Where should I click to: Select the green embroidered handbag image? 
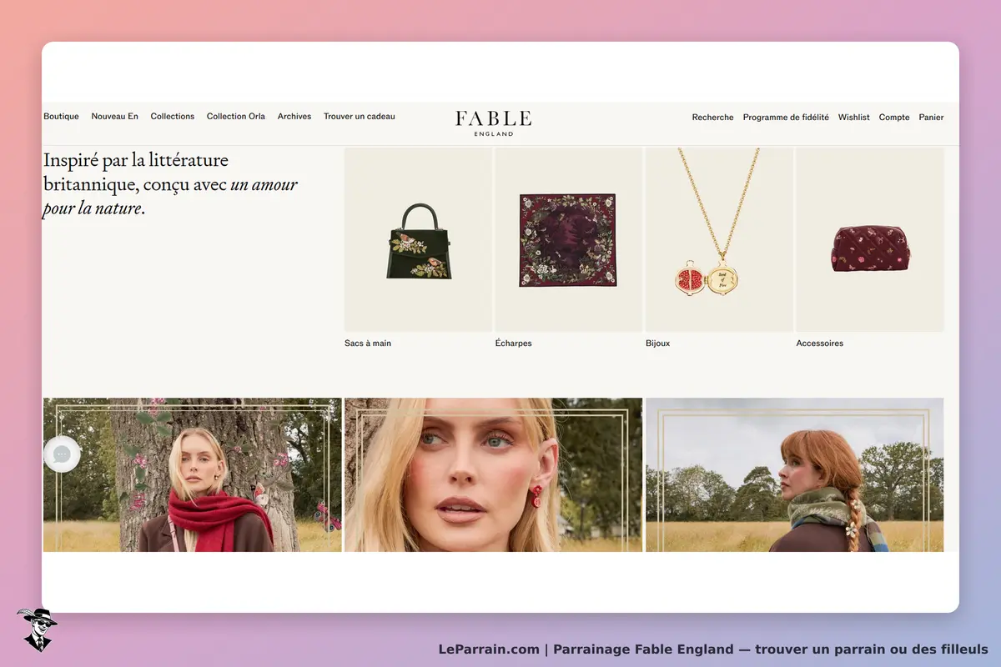(x=418, y=240)
